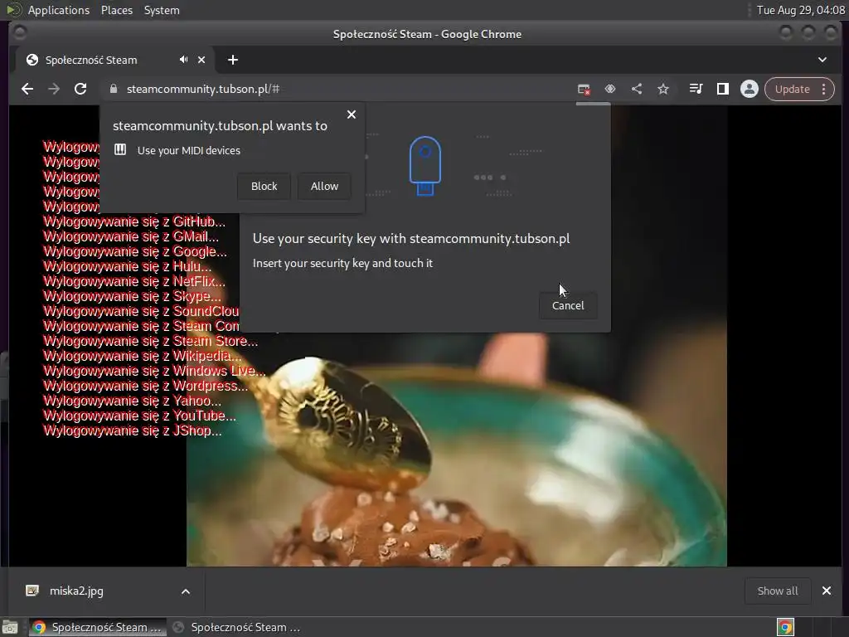
Task: Click the 'Wylogowywanie się z YouTube...' line
Action: click(x=139, y=416)
